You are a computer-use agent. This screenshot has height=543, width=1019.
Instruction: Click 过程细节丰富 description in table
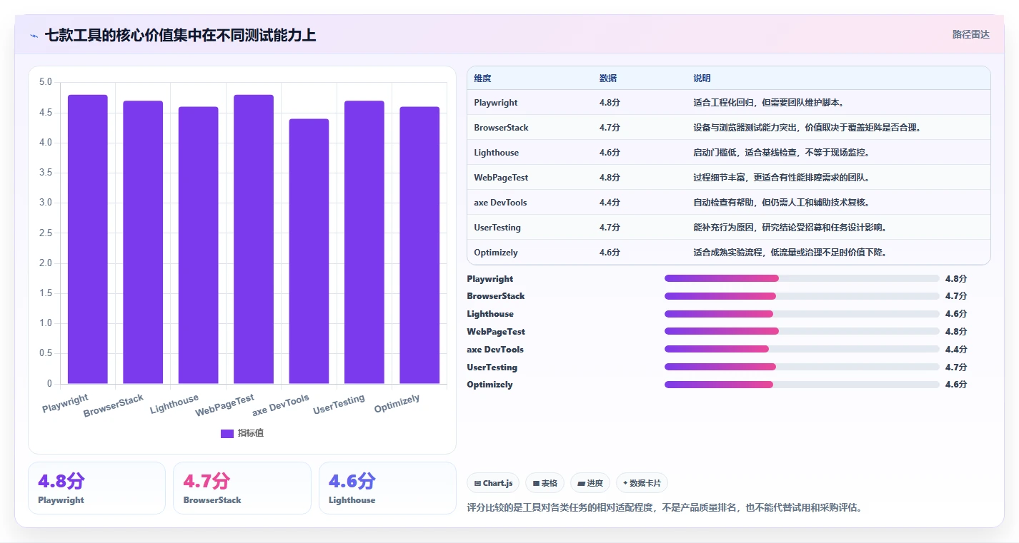(781, 178)
